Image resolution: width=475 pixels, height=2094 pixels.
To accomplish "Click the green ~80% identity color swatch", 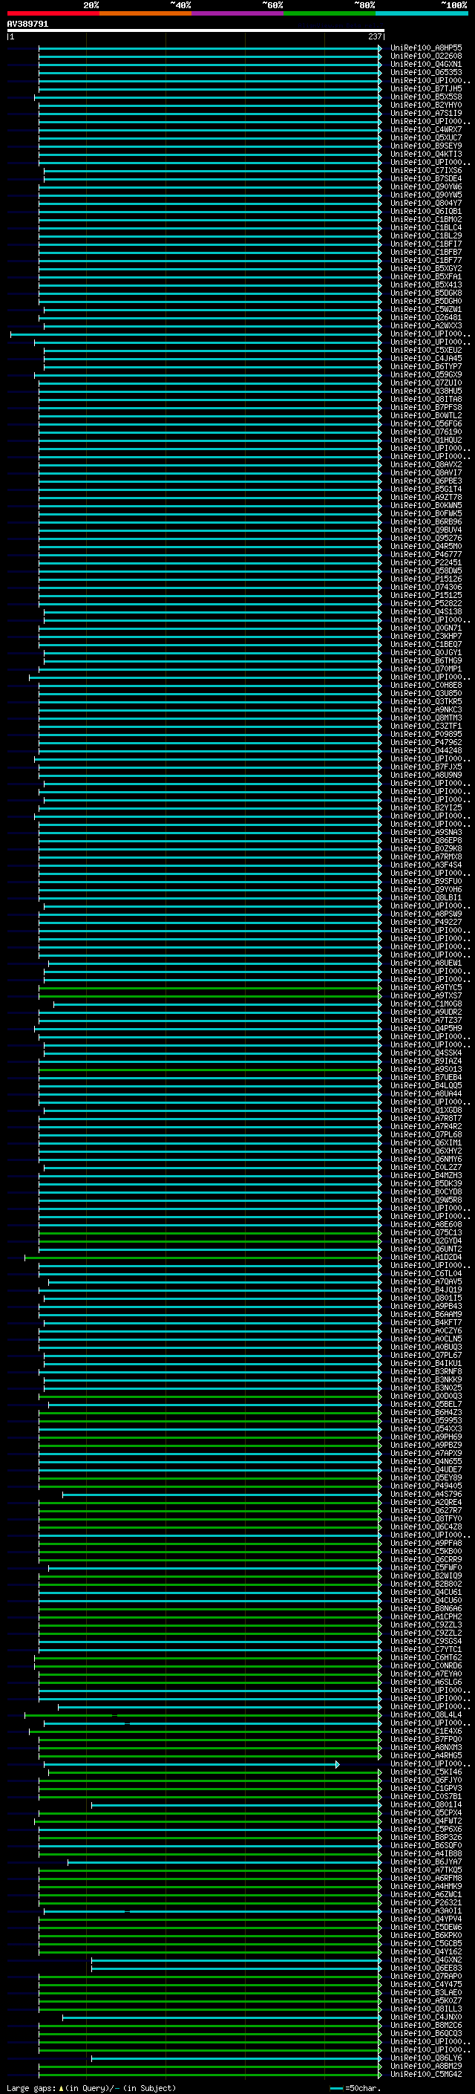I will point(330,13).
